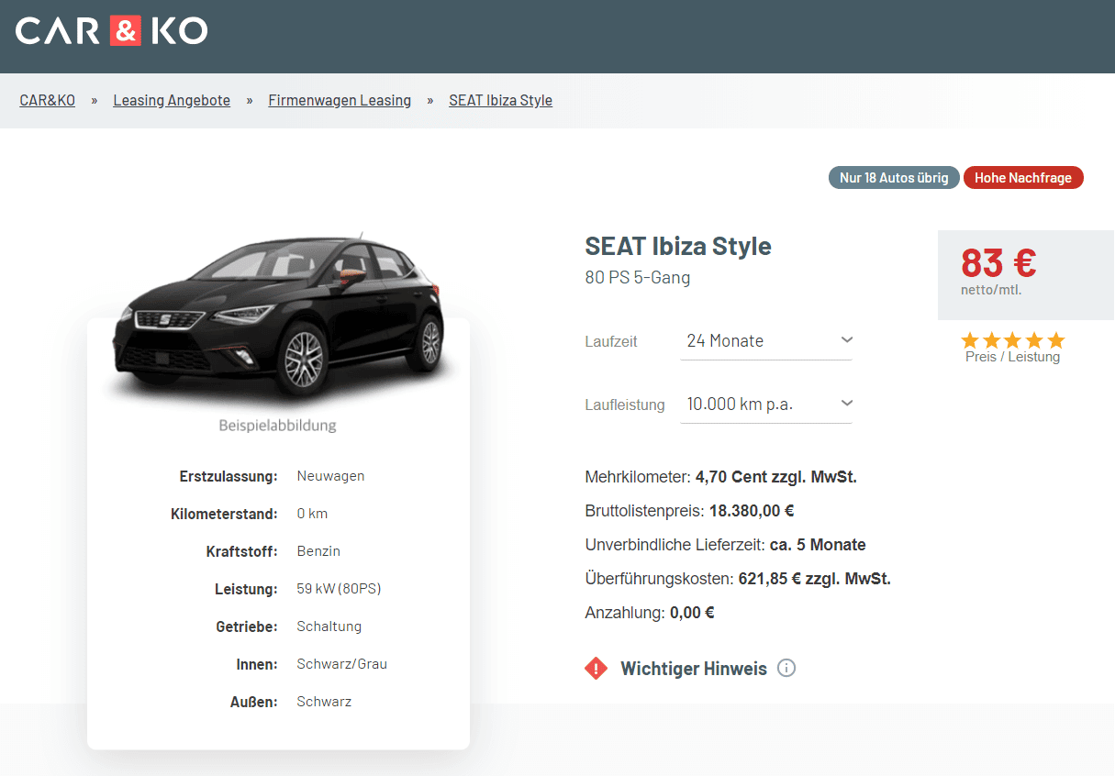
Task: Click the Beispielabbildung caption text
Action: [x=277, y=426]
